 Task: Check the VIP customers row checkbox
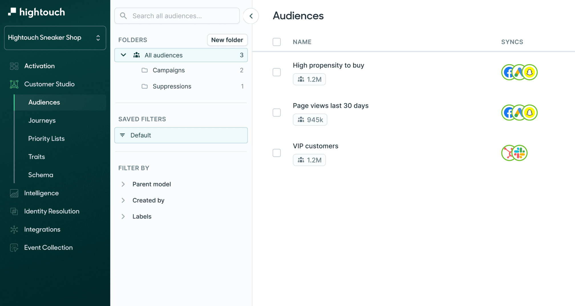tap(276, 153)
